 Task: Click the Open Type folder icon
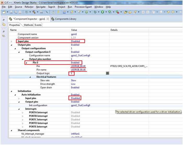tap(126, 12)
